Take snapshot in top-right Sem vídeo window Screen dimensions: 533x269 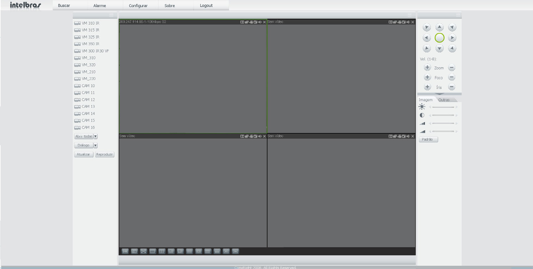coord(404,22)
